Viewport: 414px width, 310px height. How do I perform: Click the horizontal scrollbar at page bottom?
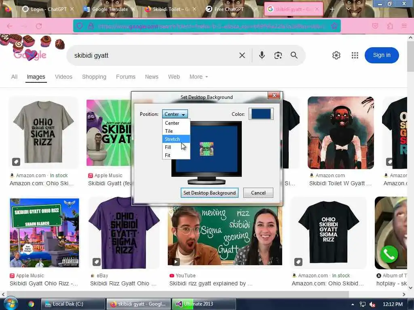177,294
